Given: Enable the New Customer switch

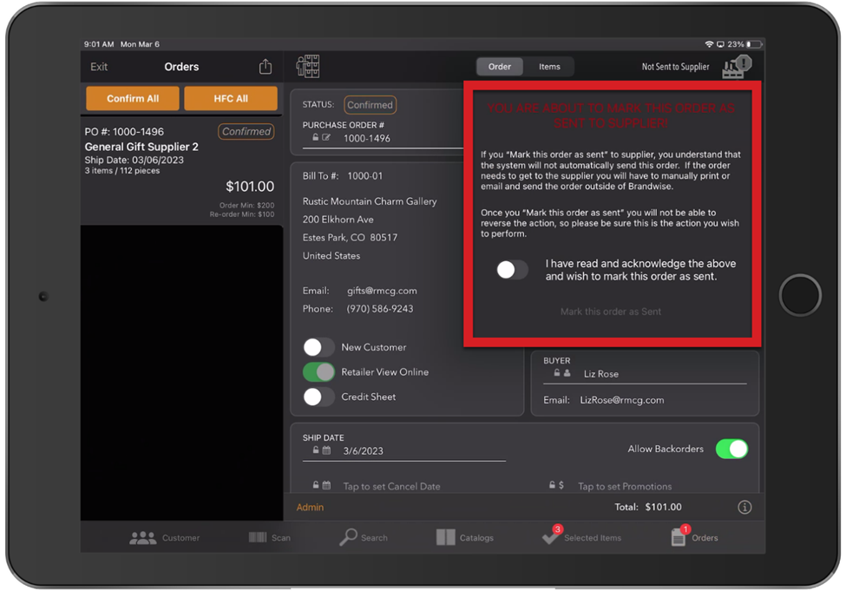Looking at the screenshot, I should (x=318, y=347).
